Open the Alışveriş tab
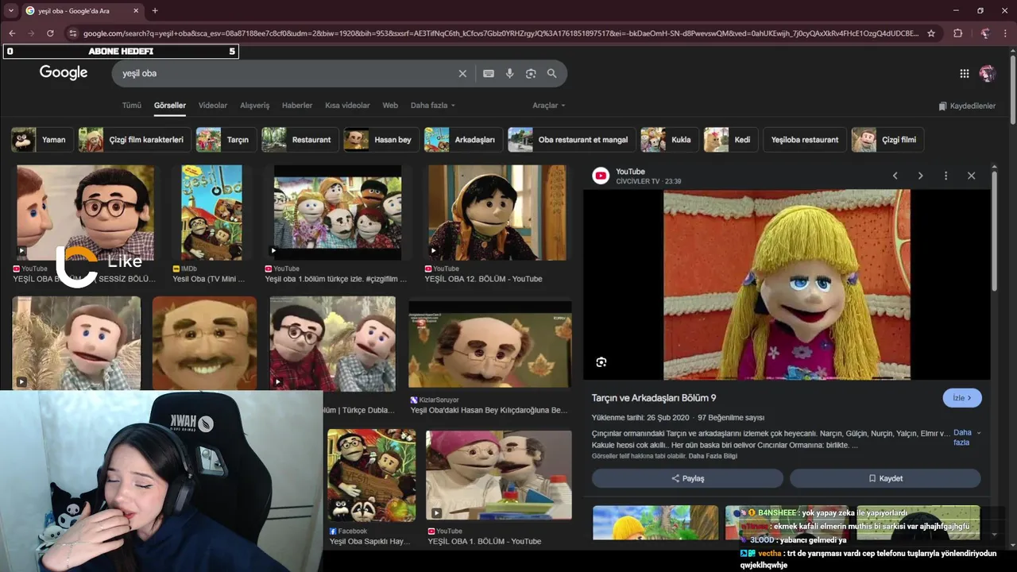Screen dimensions: 1017x572 pyautogui.click(x=255, y=105)
